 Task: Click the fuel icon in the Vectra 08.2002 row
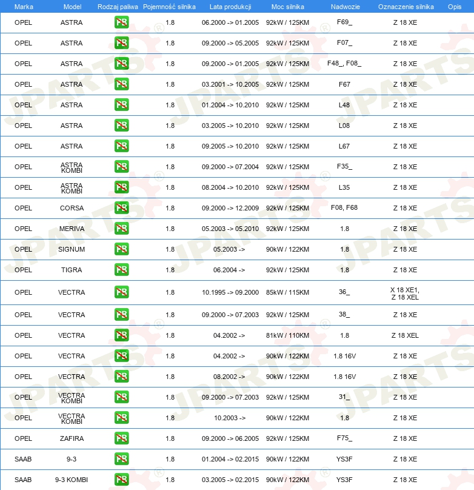(121, 377)
